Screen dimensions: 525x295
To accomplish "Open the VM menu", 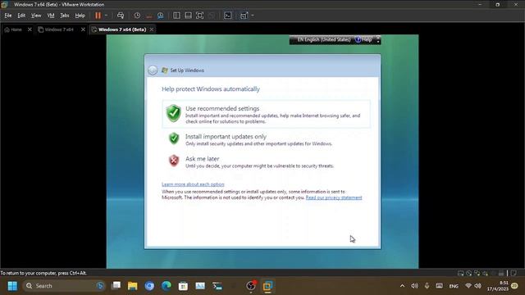I will (51, 16).
